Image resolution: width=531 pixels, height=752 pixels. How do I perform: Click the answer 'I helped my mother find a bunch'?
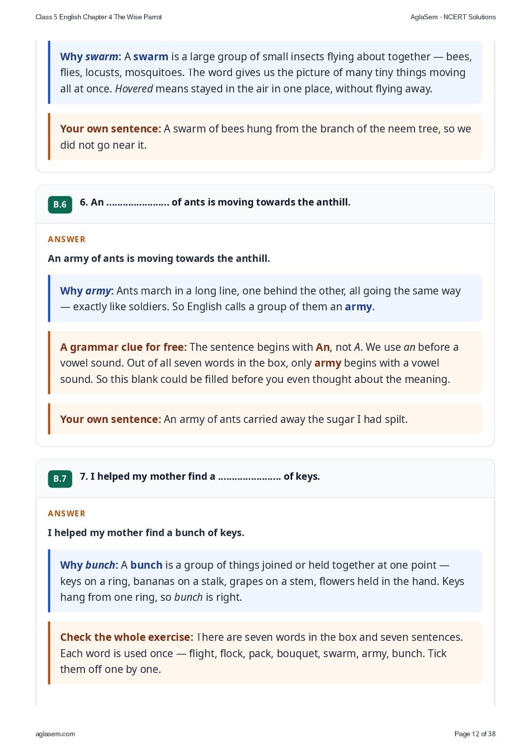pos(146,533)
